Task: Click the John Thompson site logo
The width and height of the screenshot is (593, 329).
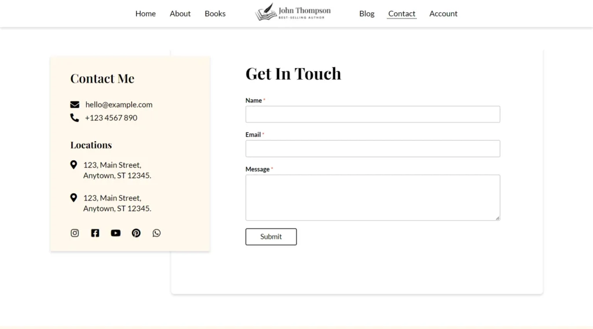Action: click(x=293, y=13)
